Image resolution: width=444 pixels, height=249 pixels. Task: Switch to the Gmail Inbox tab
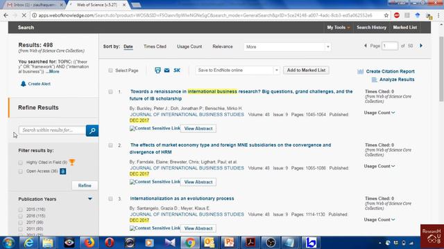pos(35,5)
